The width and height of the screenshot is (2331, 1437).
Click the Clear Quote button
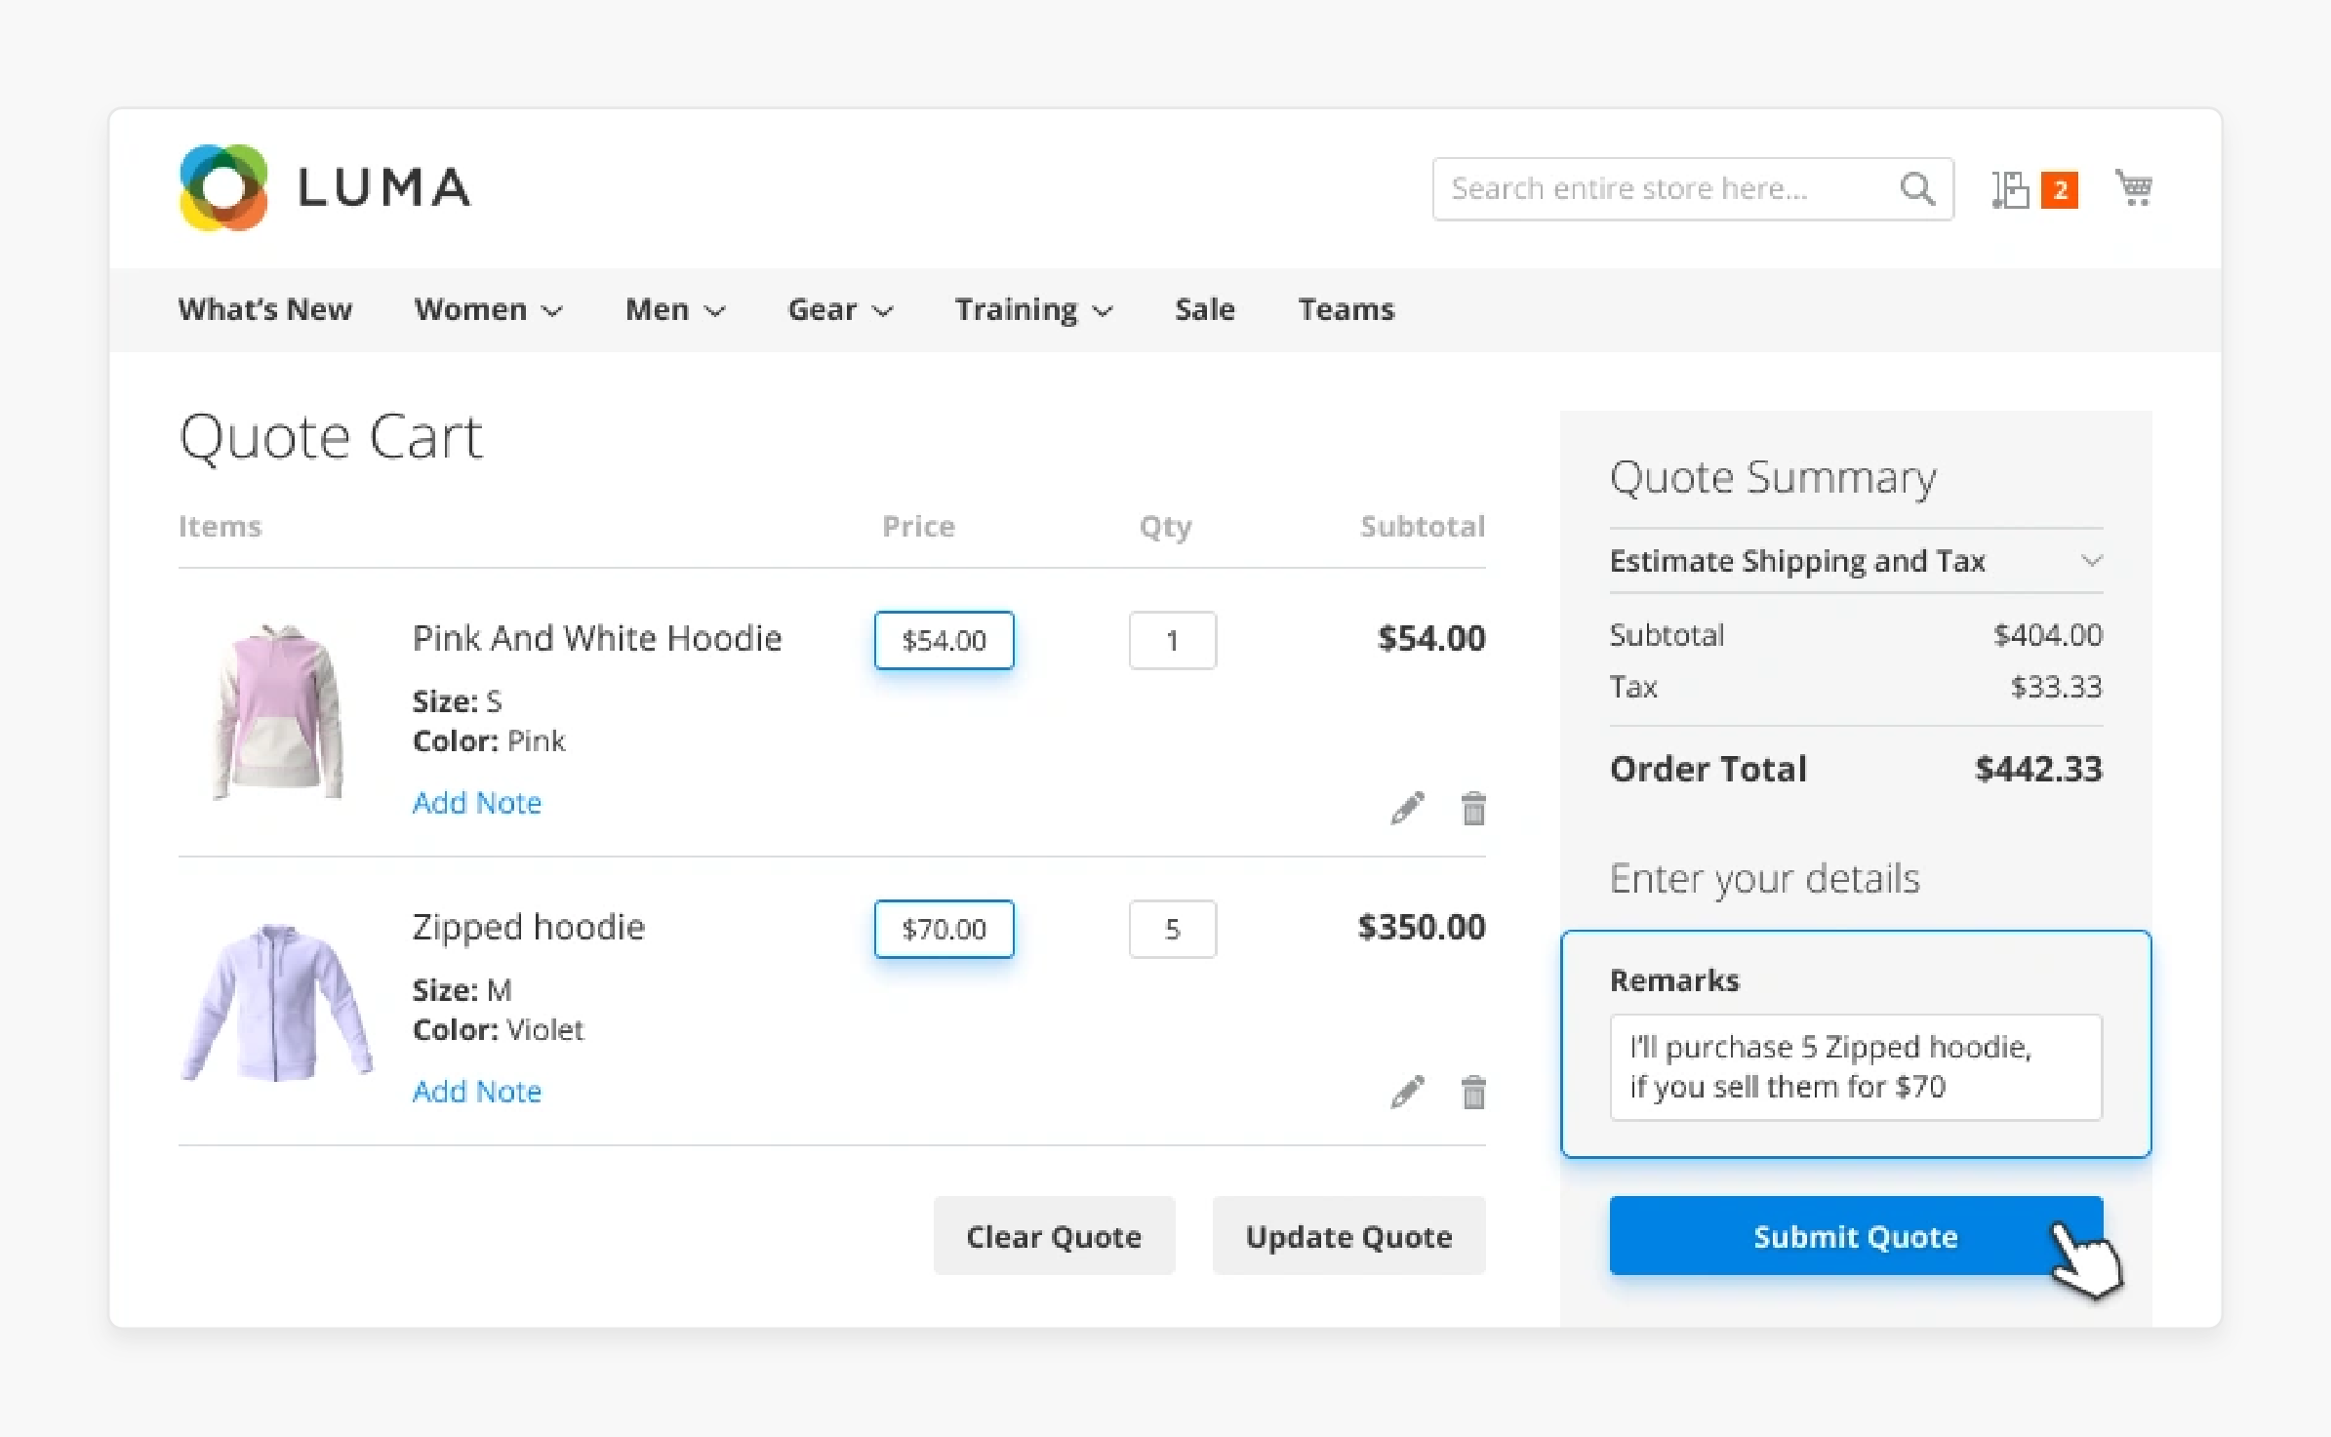1054,1236
